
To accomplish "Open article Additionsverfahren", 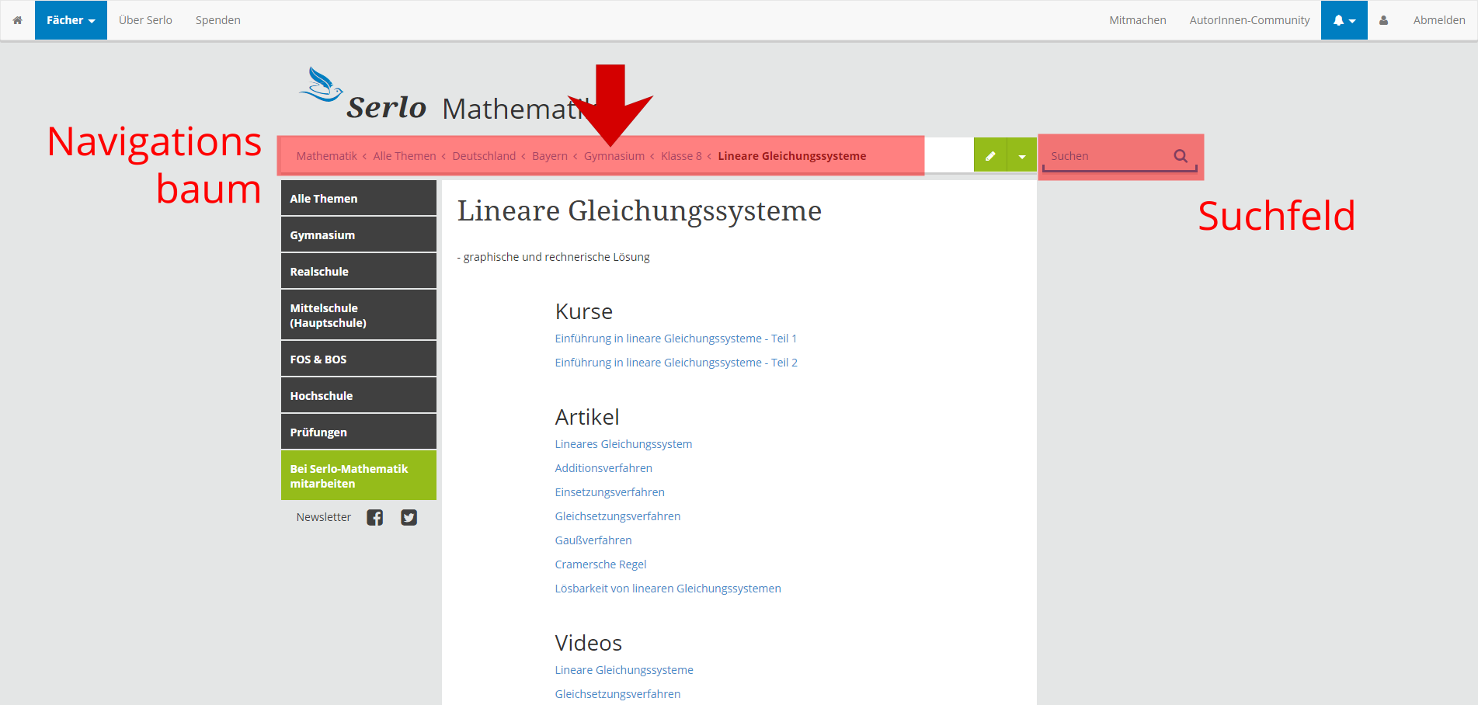I will click(x=603, y=468).
